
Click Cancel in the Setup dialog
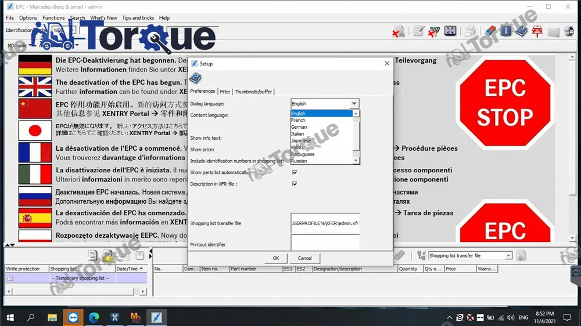click(304, 258)
